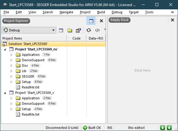This screenshot has width=178, height=131.
Task: Open the Build menu
Action: (101, 12)
